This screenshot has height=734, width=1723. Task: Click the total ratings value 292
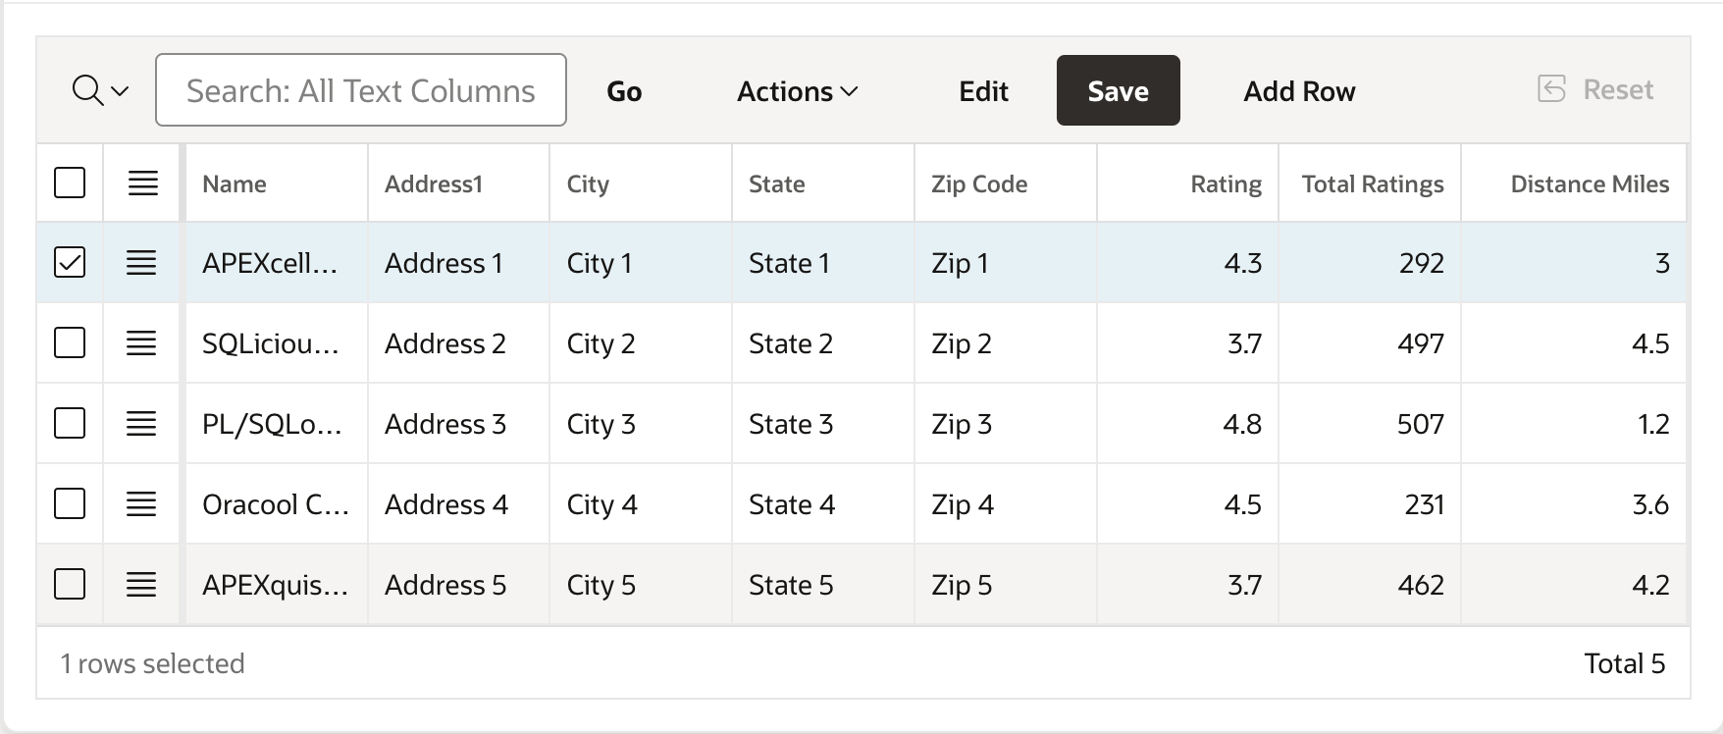(x=1422, y=263)
